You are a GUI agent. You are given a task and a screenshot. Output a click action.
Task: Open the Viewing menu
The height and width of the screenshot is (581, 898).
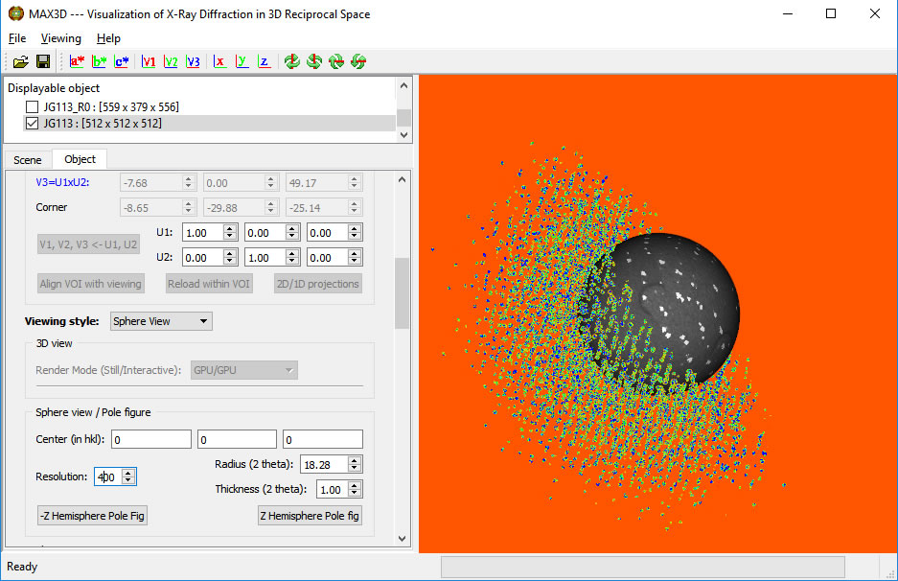(x=60, y=38)
